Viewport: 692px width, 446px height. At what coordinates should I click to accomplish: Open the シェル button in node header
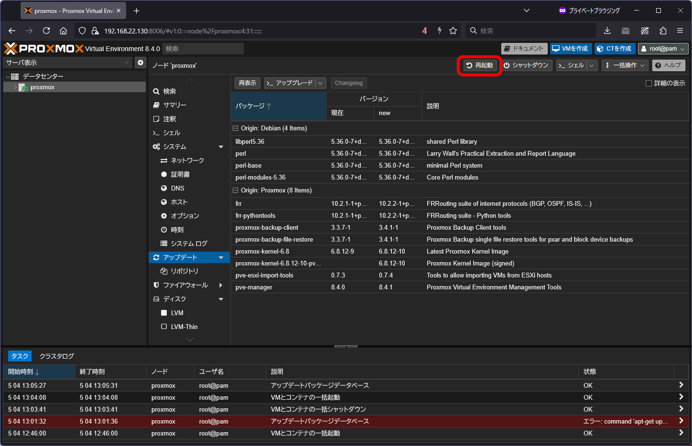point(572,65)
